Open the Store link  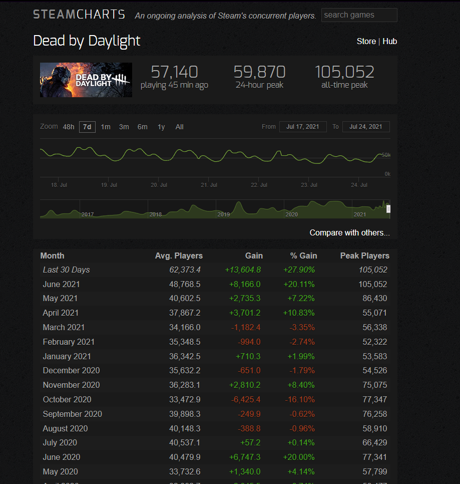pos(366,42)
